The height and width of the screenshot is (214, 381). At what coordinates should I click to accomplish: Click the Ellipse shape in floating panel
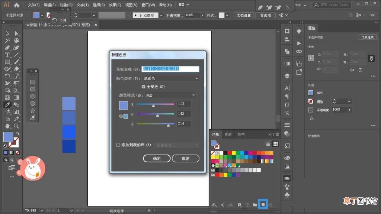point(33,96)
